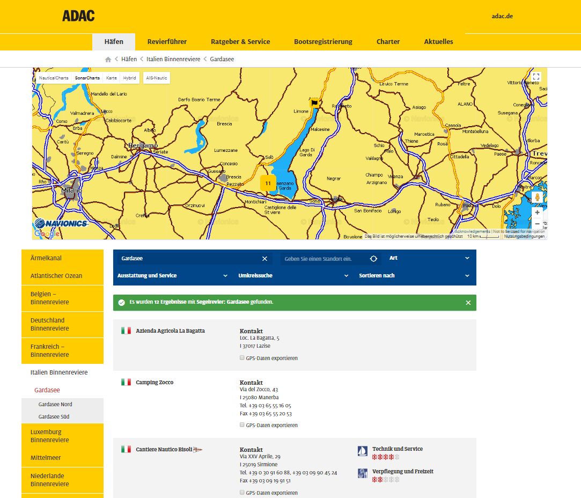Click the location input field
581x498 pixels.
325,259
